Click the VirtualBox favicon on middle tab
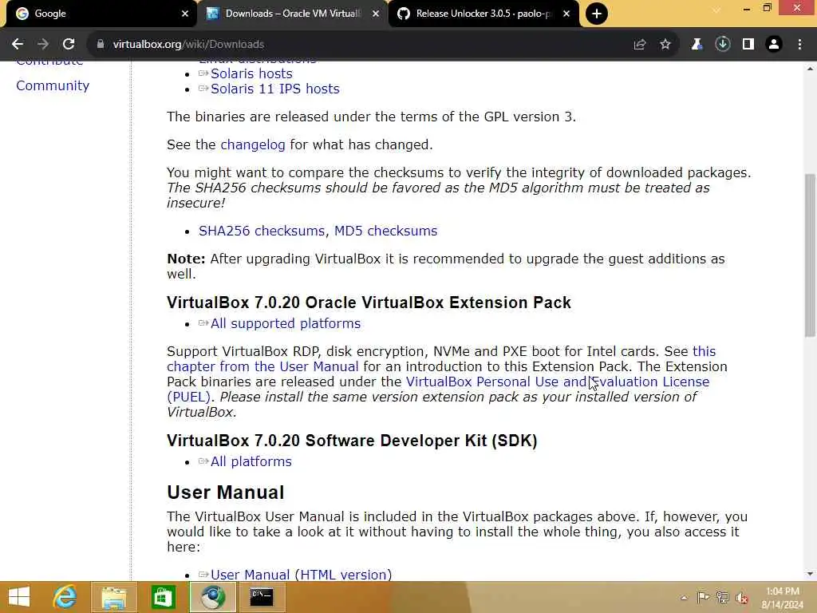 tap(212, 14)
